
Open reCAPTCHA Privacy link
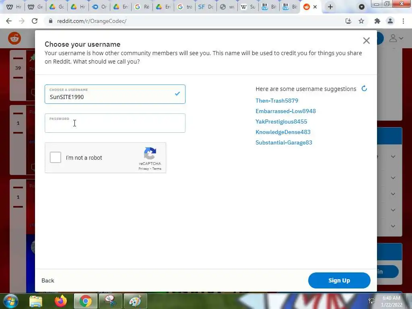144,169
